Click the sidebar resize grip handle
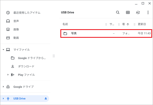This screenshot has width=153, height=105. (54, 56)
